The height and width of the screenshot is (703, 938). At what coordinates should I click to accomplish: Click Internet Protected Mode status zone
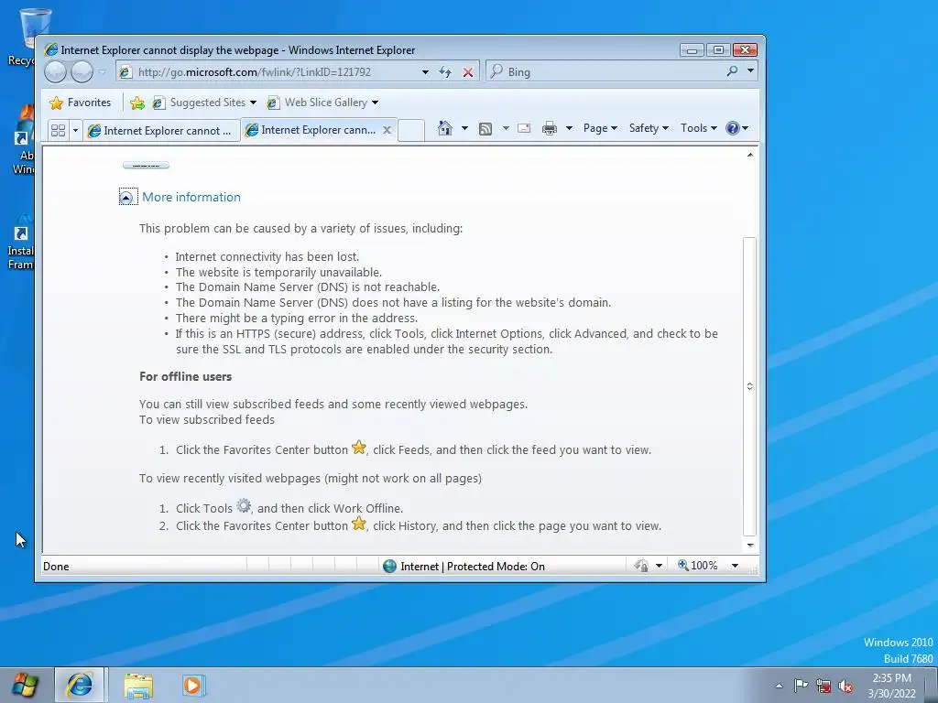click(464, 566)
